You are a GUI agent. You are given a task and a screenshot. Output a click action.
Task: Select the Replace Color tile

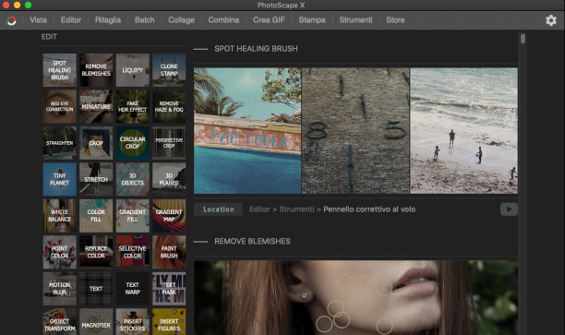[x=96, y=252]
